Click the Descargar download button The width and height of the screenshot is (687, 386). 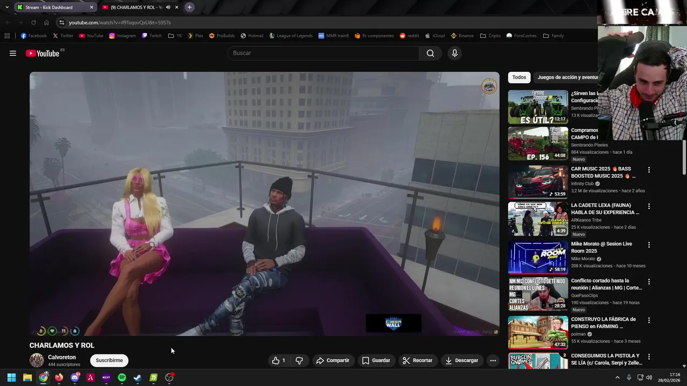[x=462, y=360]
